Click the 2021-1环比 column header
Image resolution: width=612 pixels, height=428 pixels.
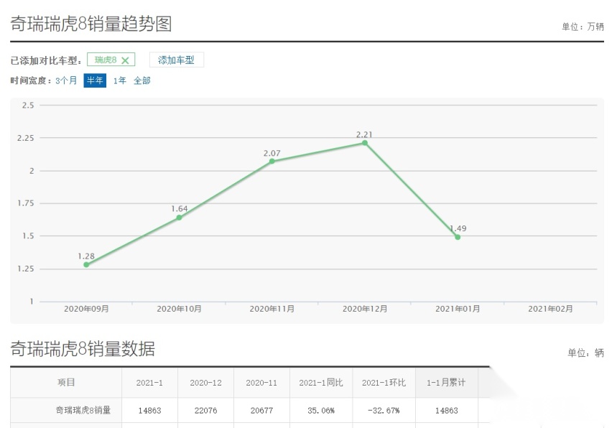pyautogui.click(x=384, y=383)
